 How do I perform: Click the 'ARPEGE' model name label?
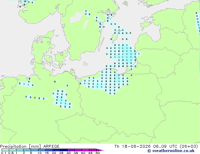[51, 146]
